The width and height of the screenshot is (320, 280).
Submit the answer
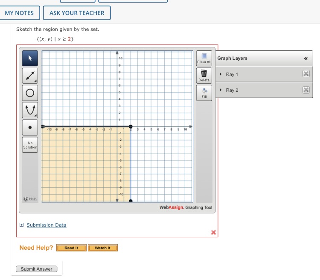(37, 269)
